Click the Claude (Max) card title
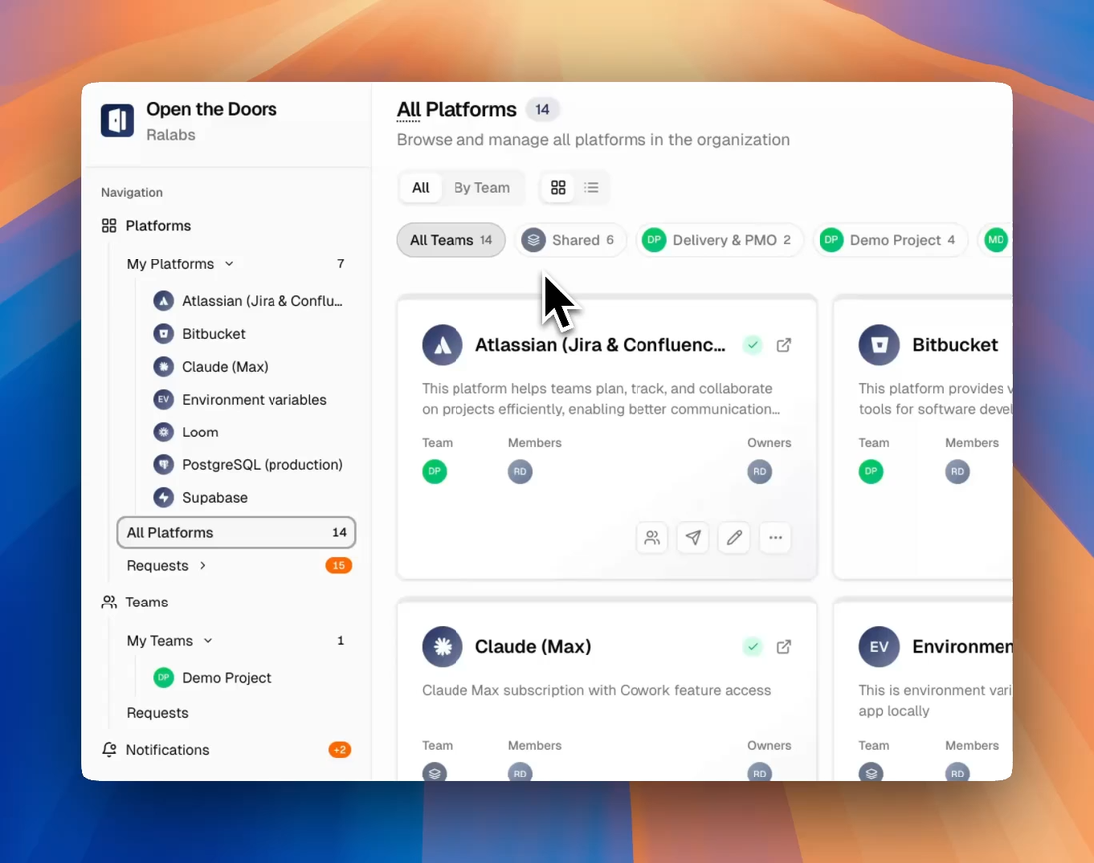The image size is (1094, 863). 533,647
